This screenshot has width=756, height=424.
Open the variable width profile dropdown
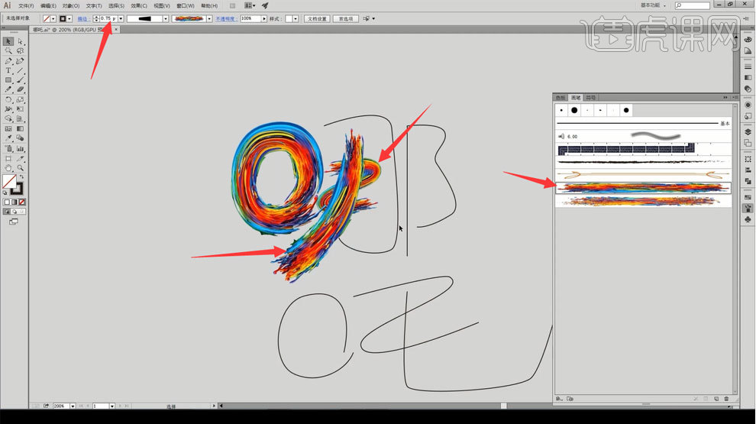click(166, 19)
